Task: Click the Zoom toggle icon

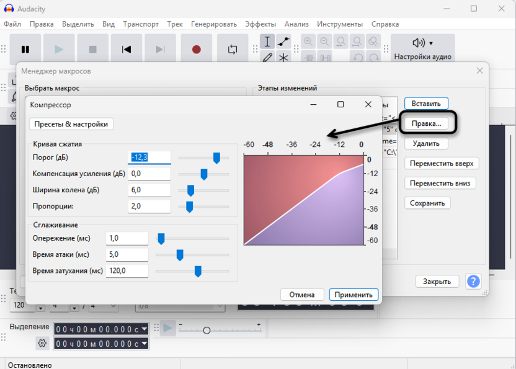Action: click(373, 42)
